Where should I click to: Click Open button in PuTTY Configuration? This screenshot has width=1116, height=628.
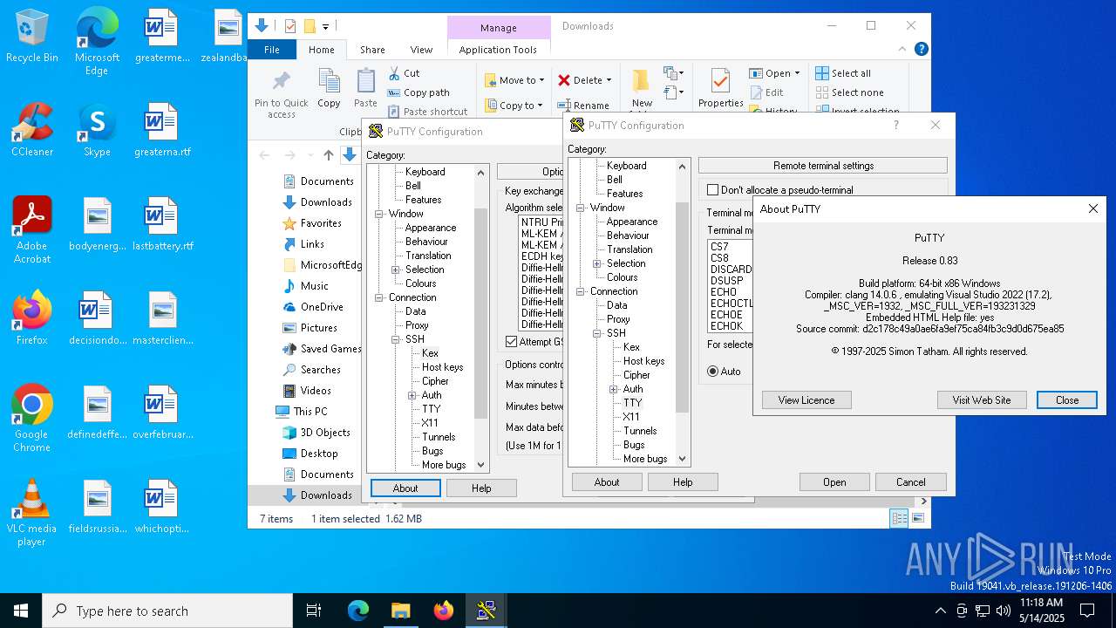click(x=834, y=482)
